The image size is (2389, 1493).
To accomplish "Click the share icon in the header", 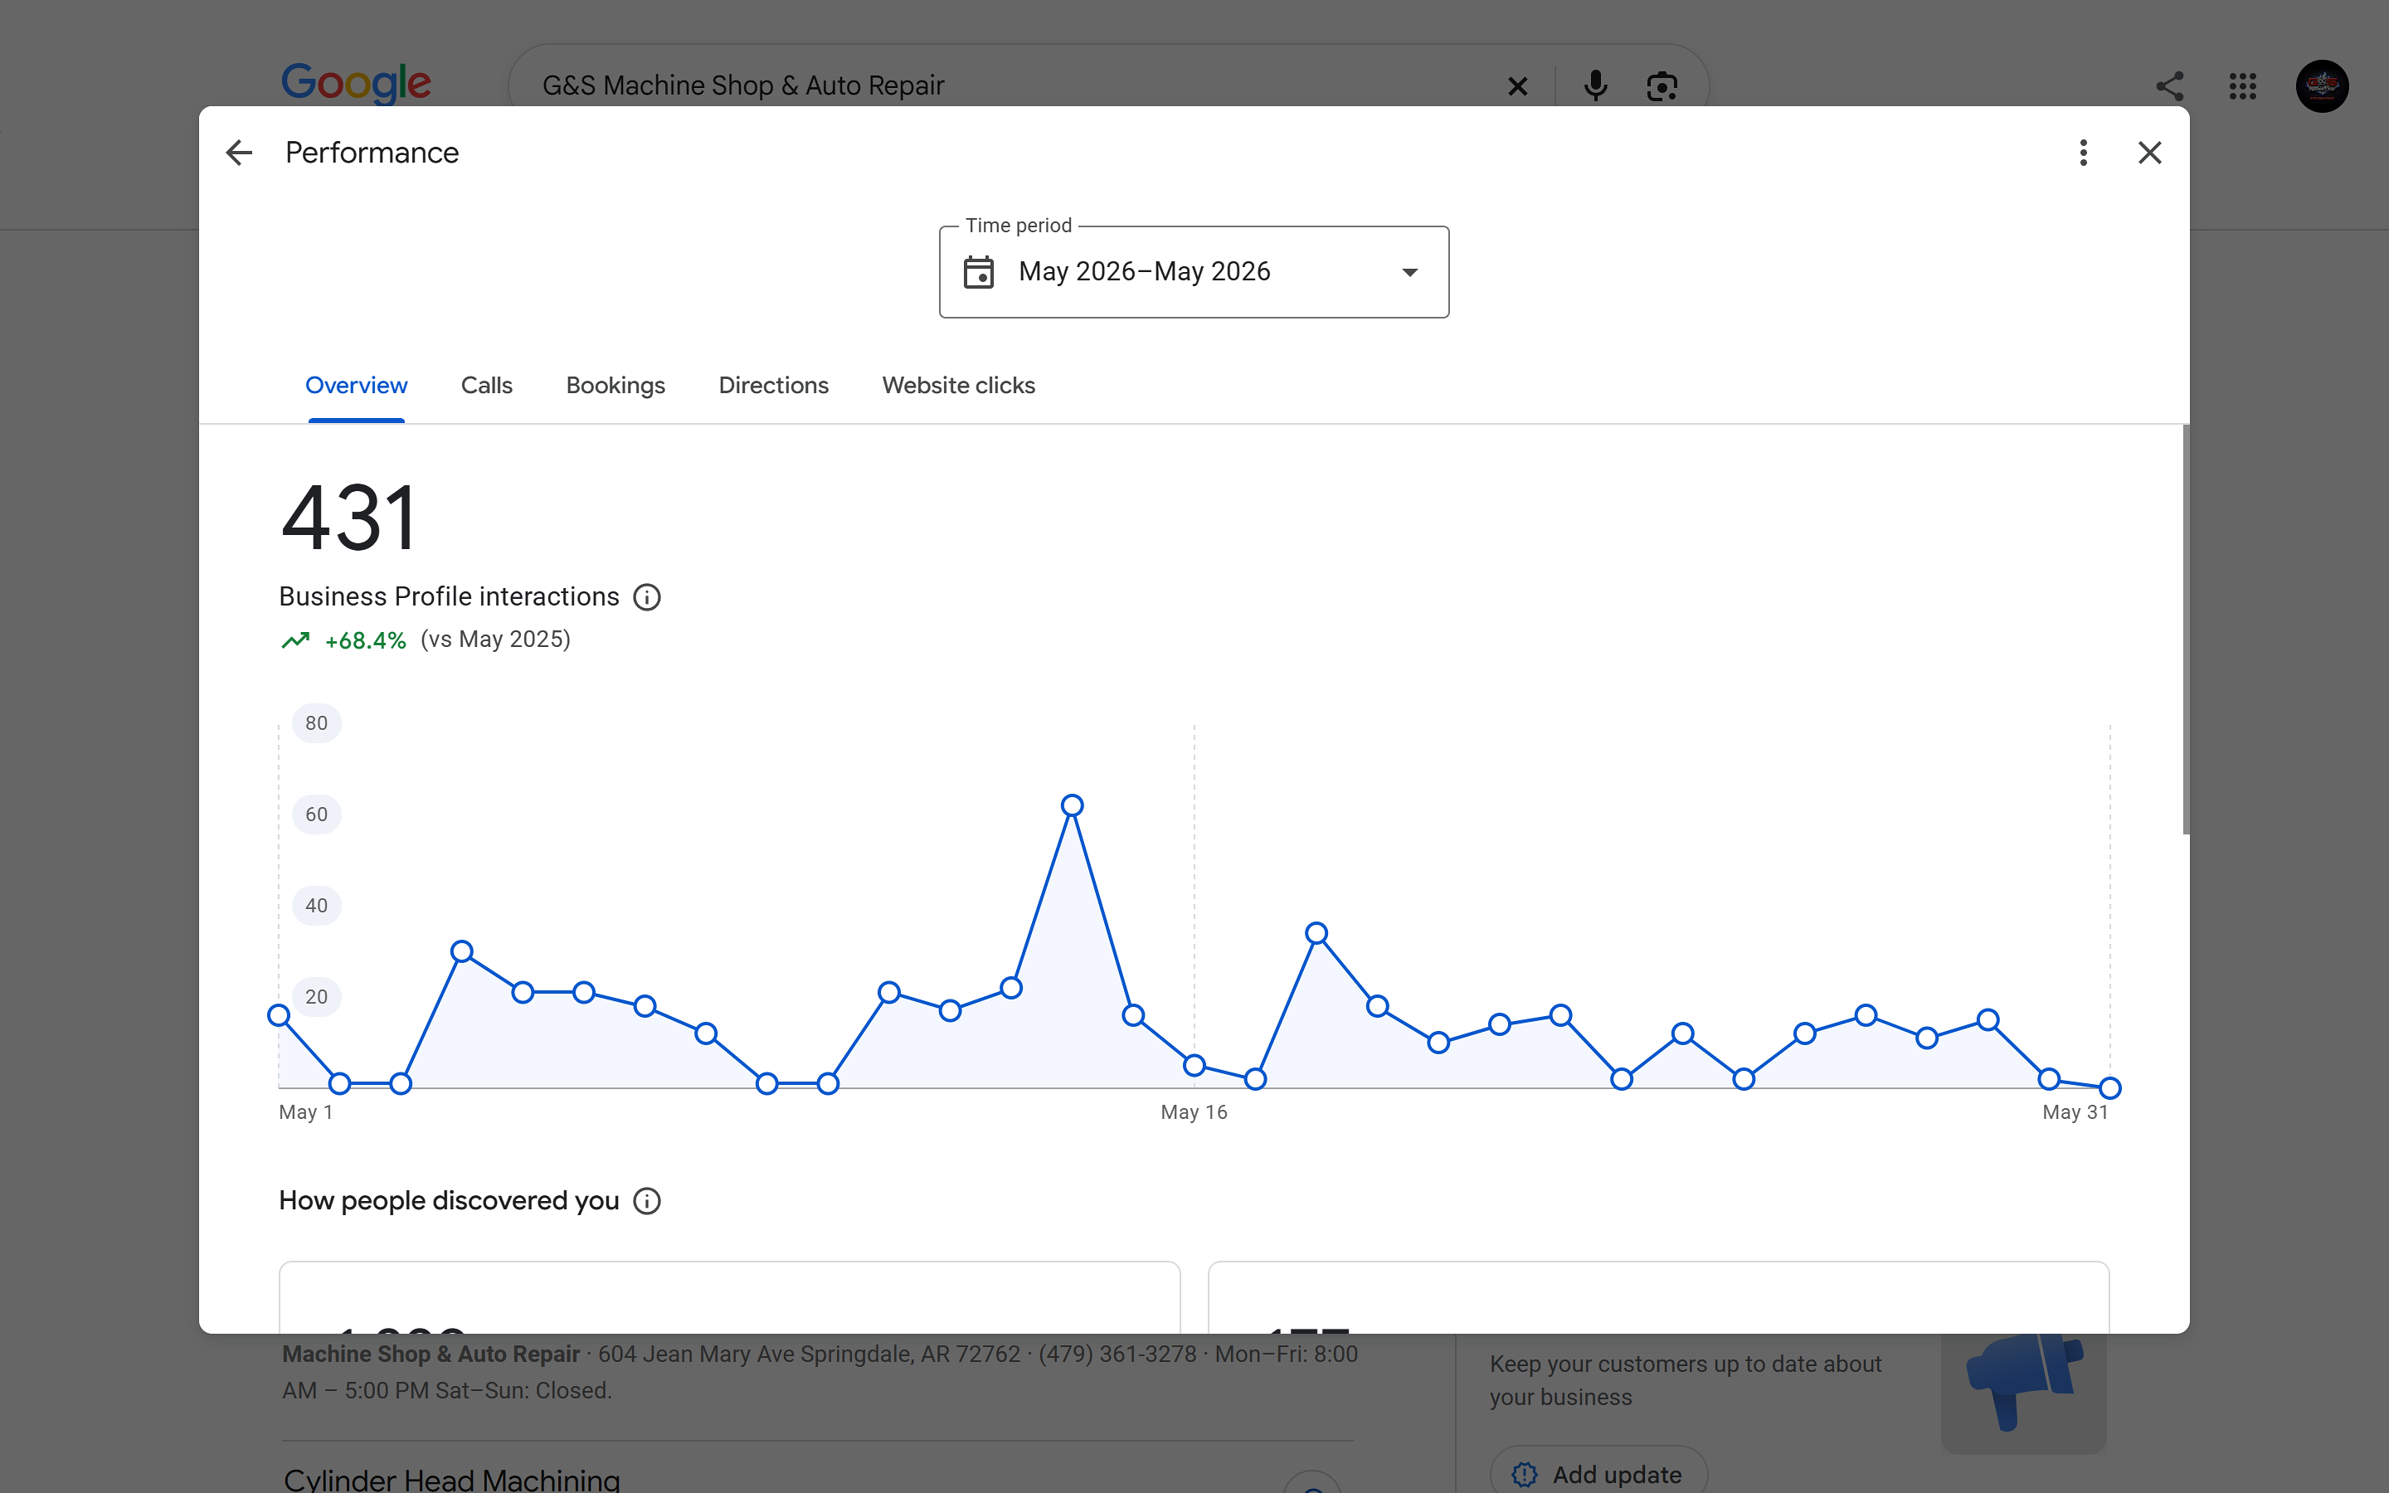I will 2169,87.
